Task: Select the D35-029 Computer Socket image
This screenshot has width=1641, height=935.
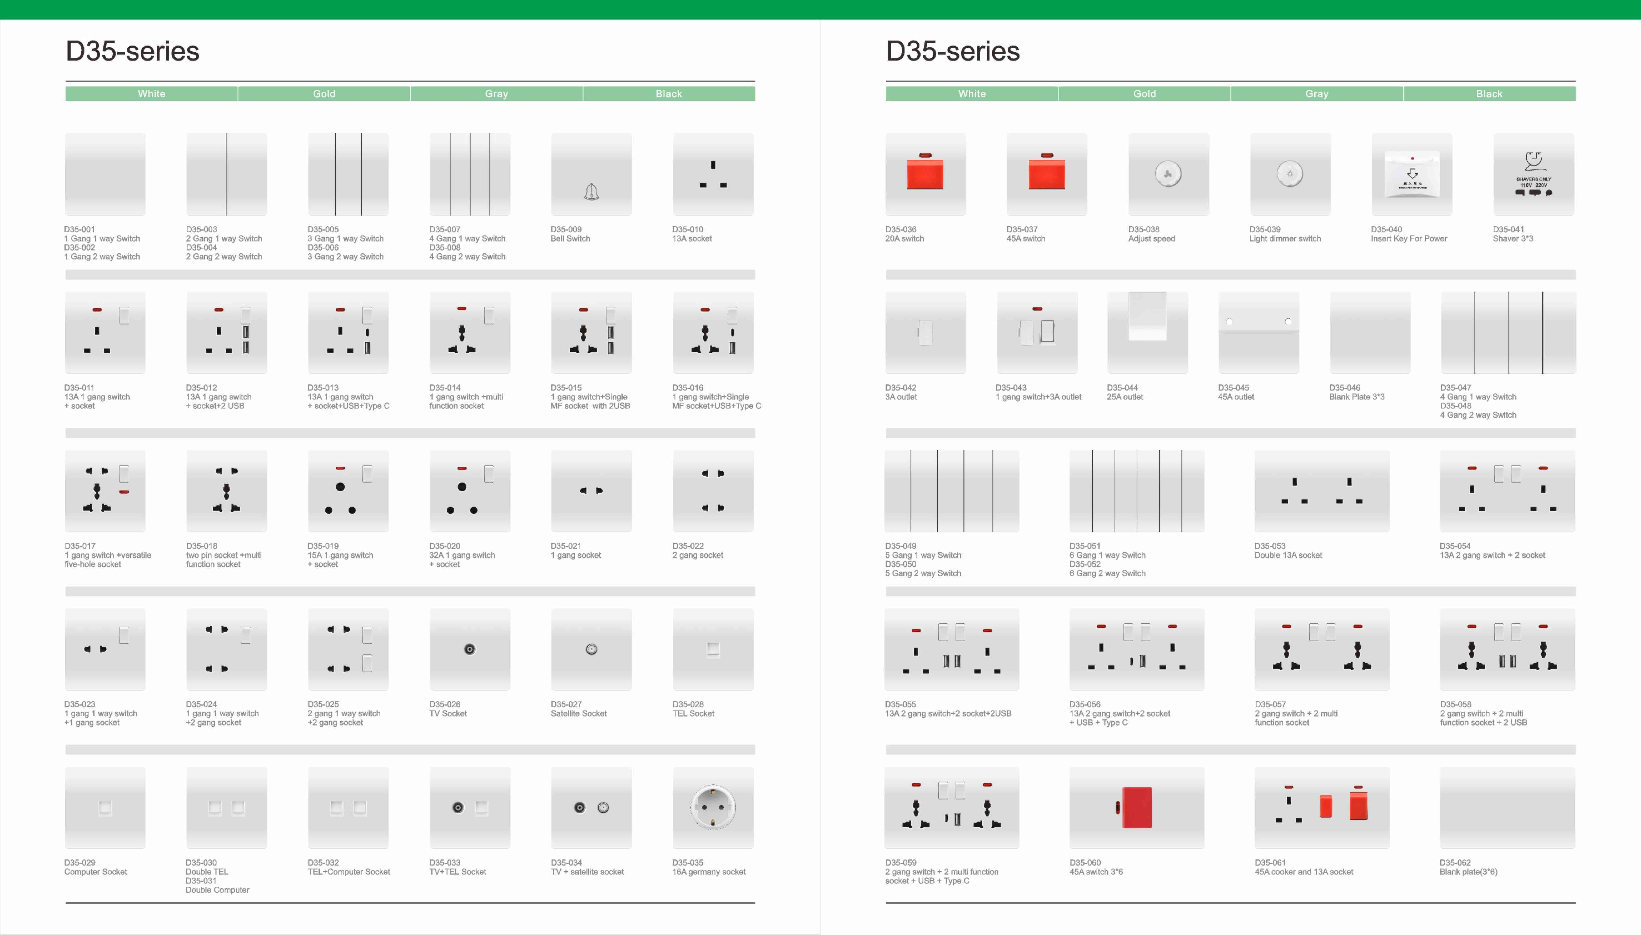Action: 105,807
